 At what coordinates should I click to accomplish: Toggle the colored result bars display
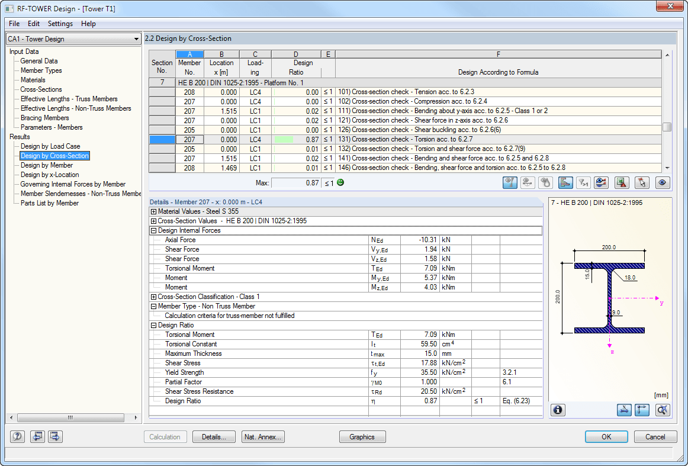click(565, 183)
